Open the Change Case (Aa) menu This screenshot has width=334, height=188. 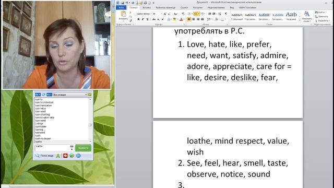(x=175, y=14)
